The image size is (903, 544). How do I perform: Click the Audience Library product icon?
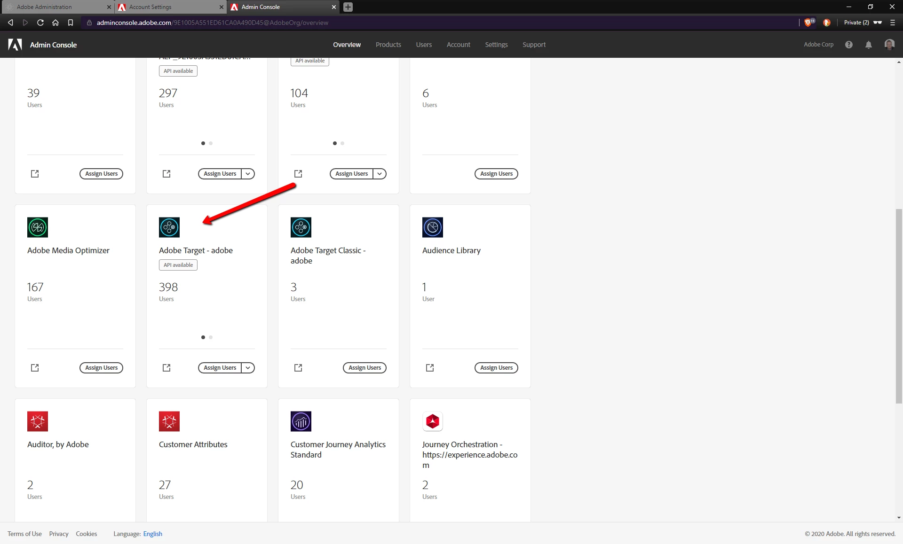(x=433, y=227)
